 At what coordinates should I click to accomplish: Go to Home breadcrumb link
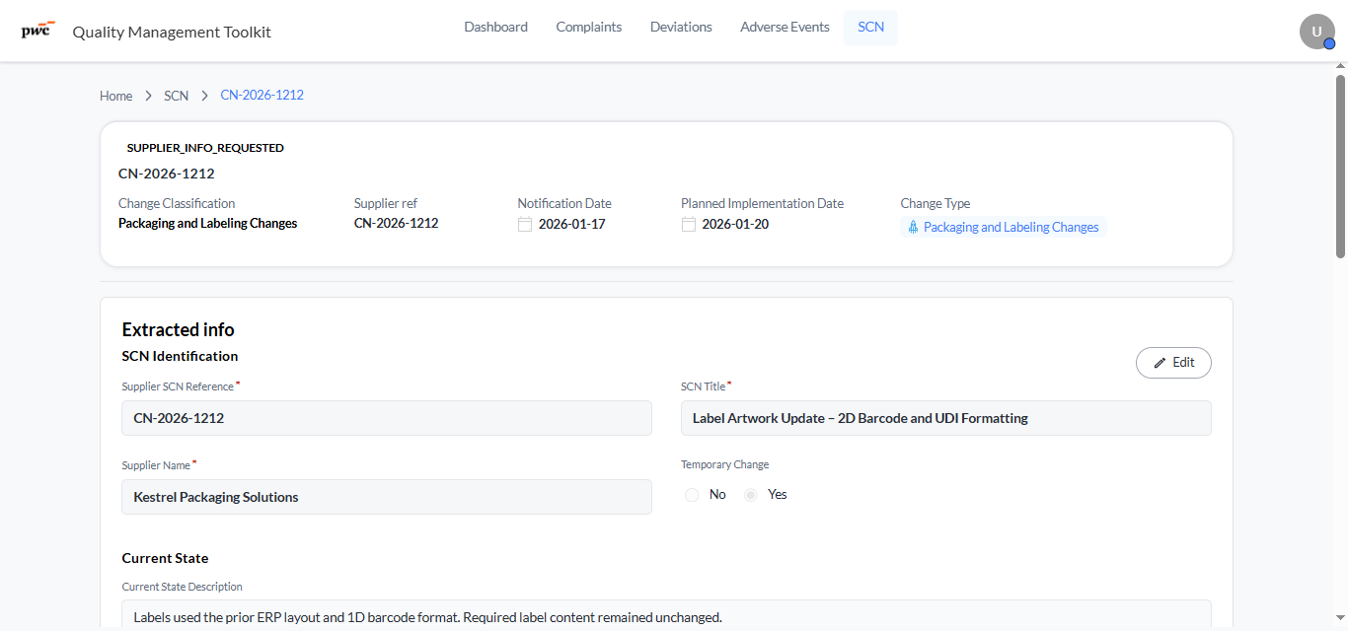[x=115, y=96]
